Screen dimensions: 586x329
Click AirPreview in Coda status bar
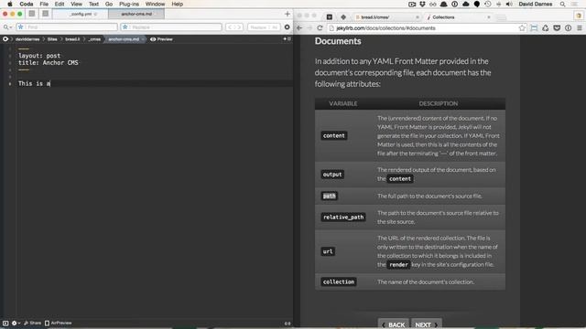point(58,323)
